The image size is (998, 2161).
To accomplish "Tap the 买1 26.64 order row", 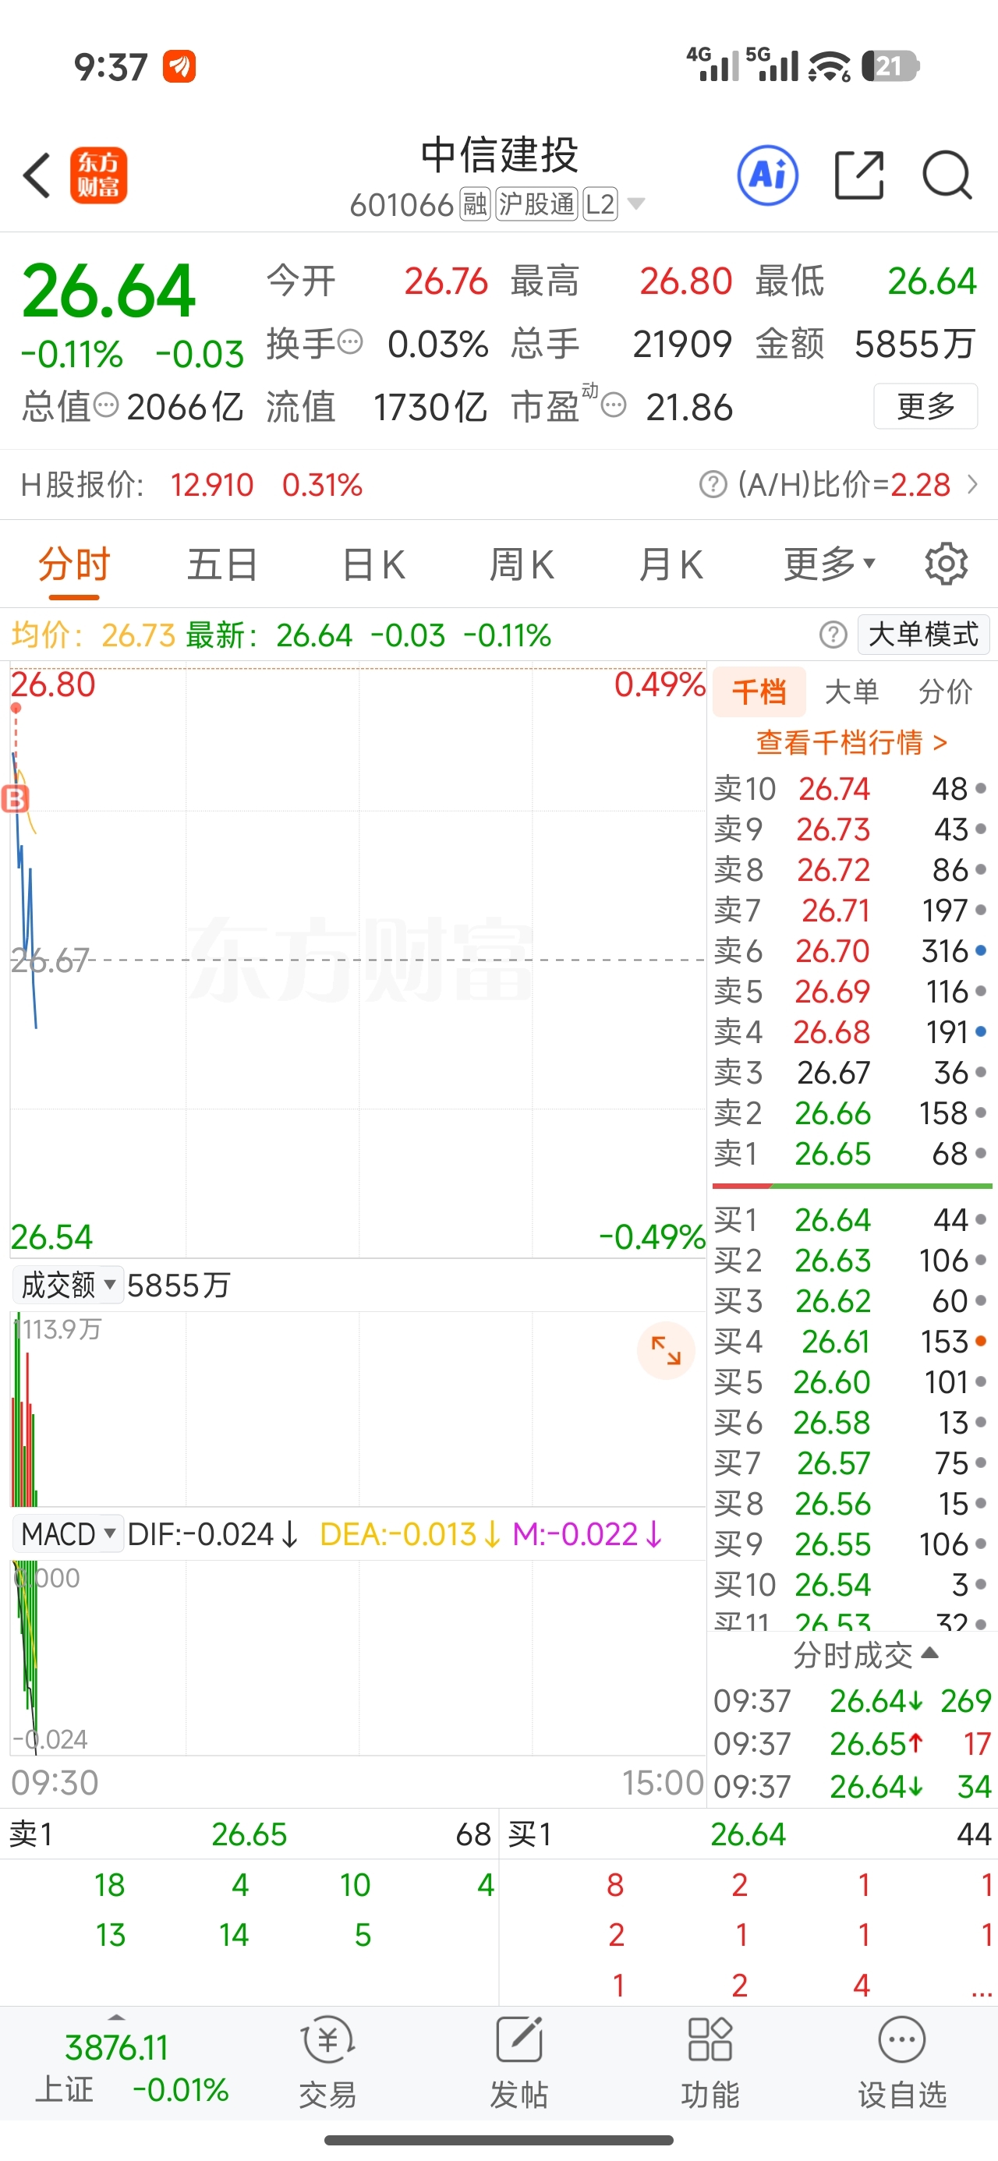I will (851, 1219).
